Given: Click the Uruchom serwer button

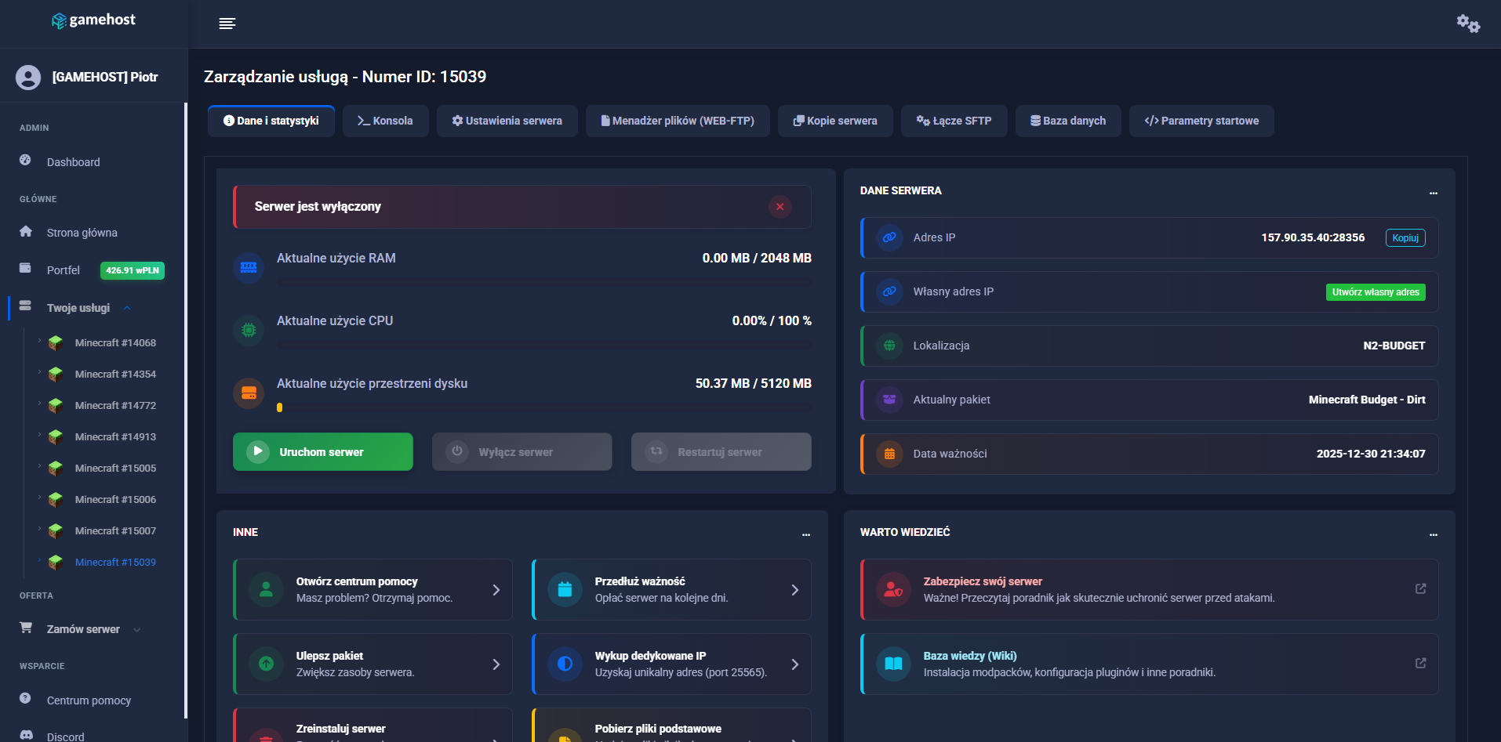Looking at the screenshot, I should point(322,451).
